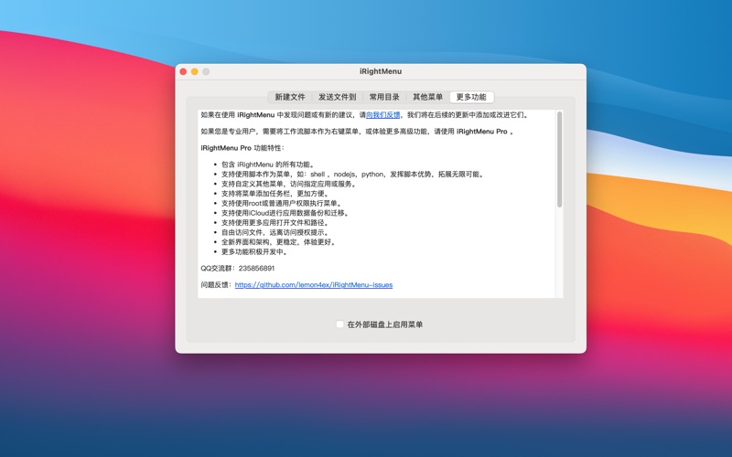Click the paragraph starting 如果您是专业用户
This screenshot has height=457, width=732.
(358, 132)
